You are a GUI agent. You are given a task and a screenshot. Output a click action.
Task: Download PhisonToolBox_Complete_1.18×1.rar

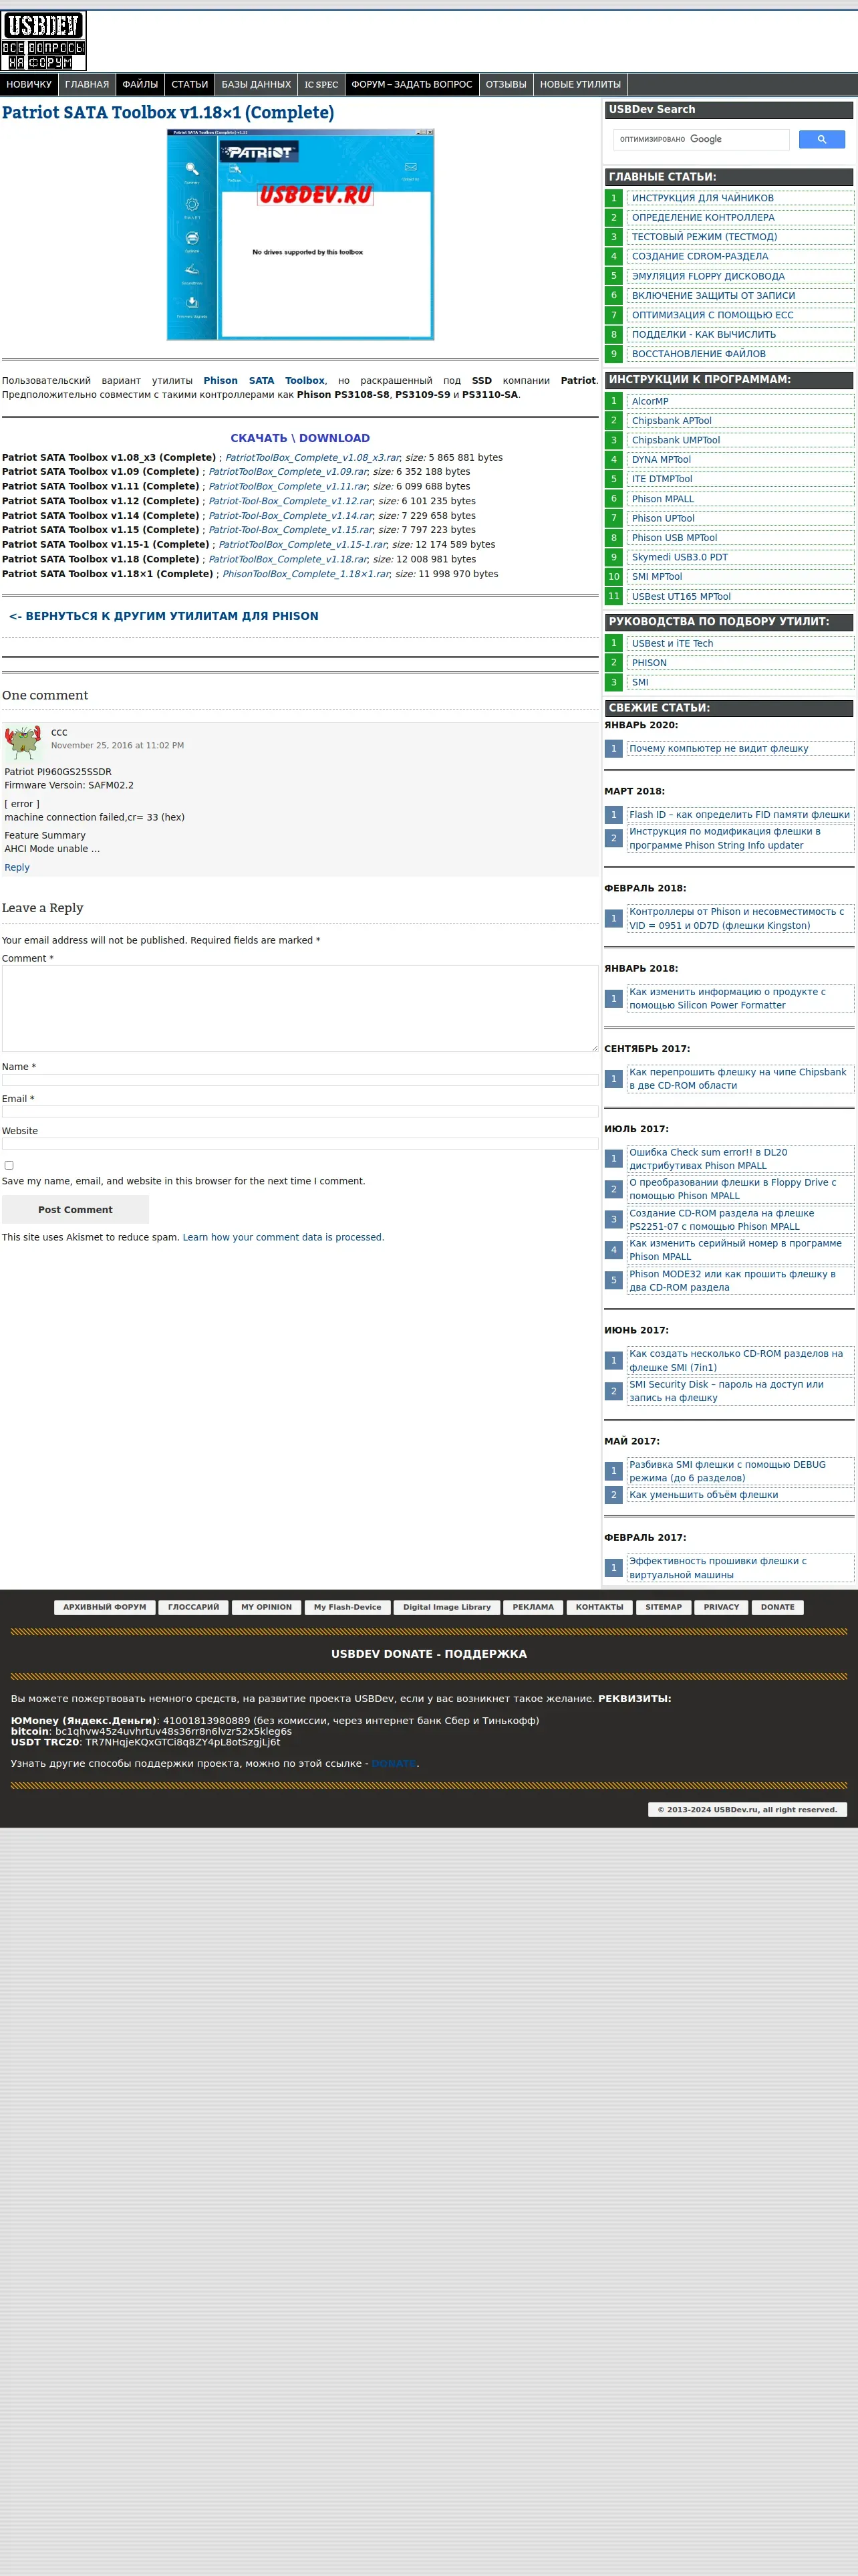click(x=305, y=574)
